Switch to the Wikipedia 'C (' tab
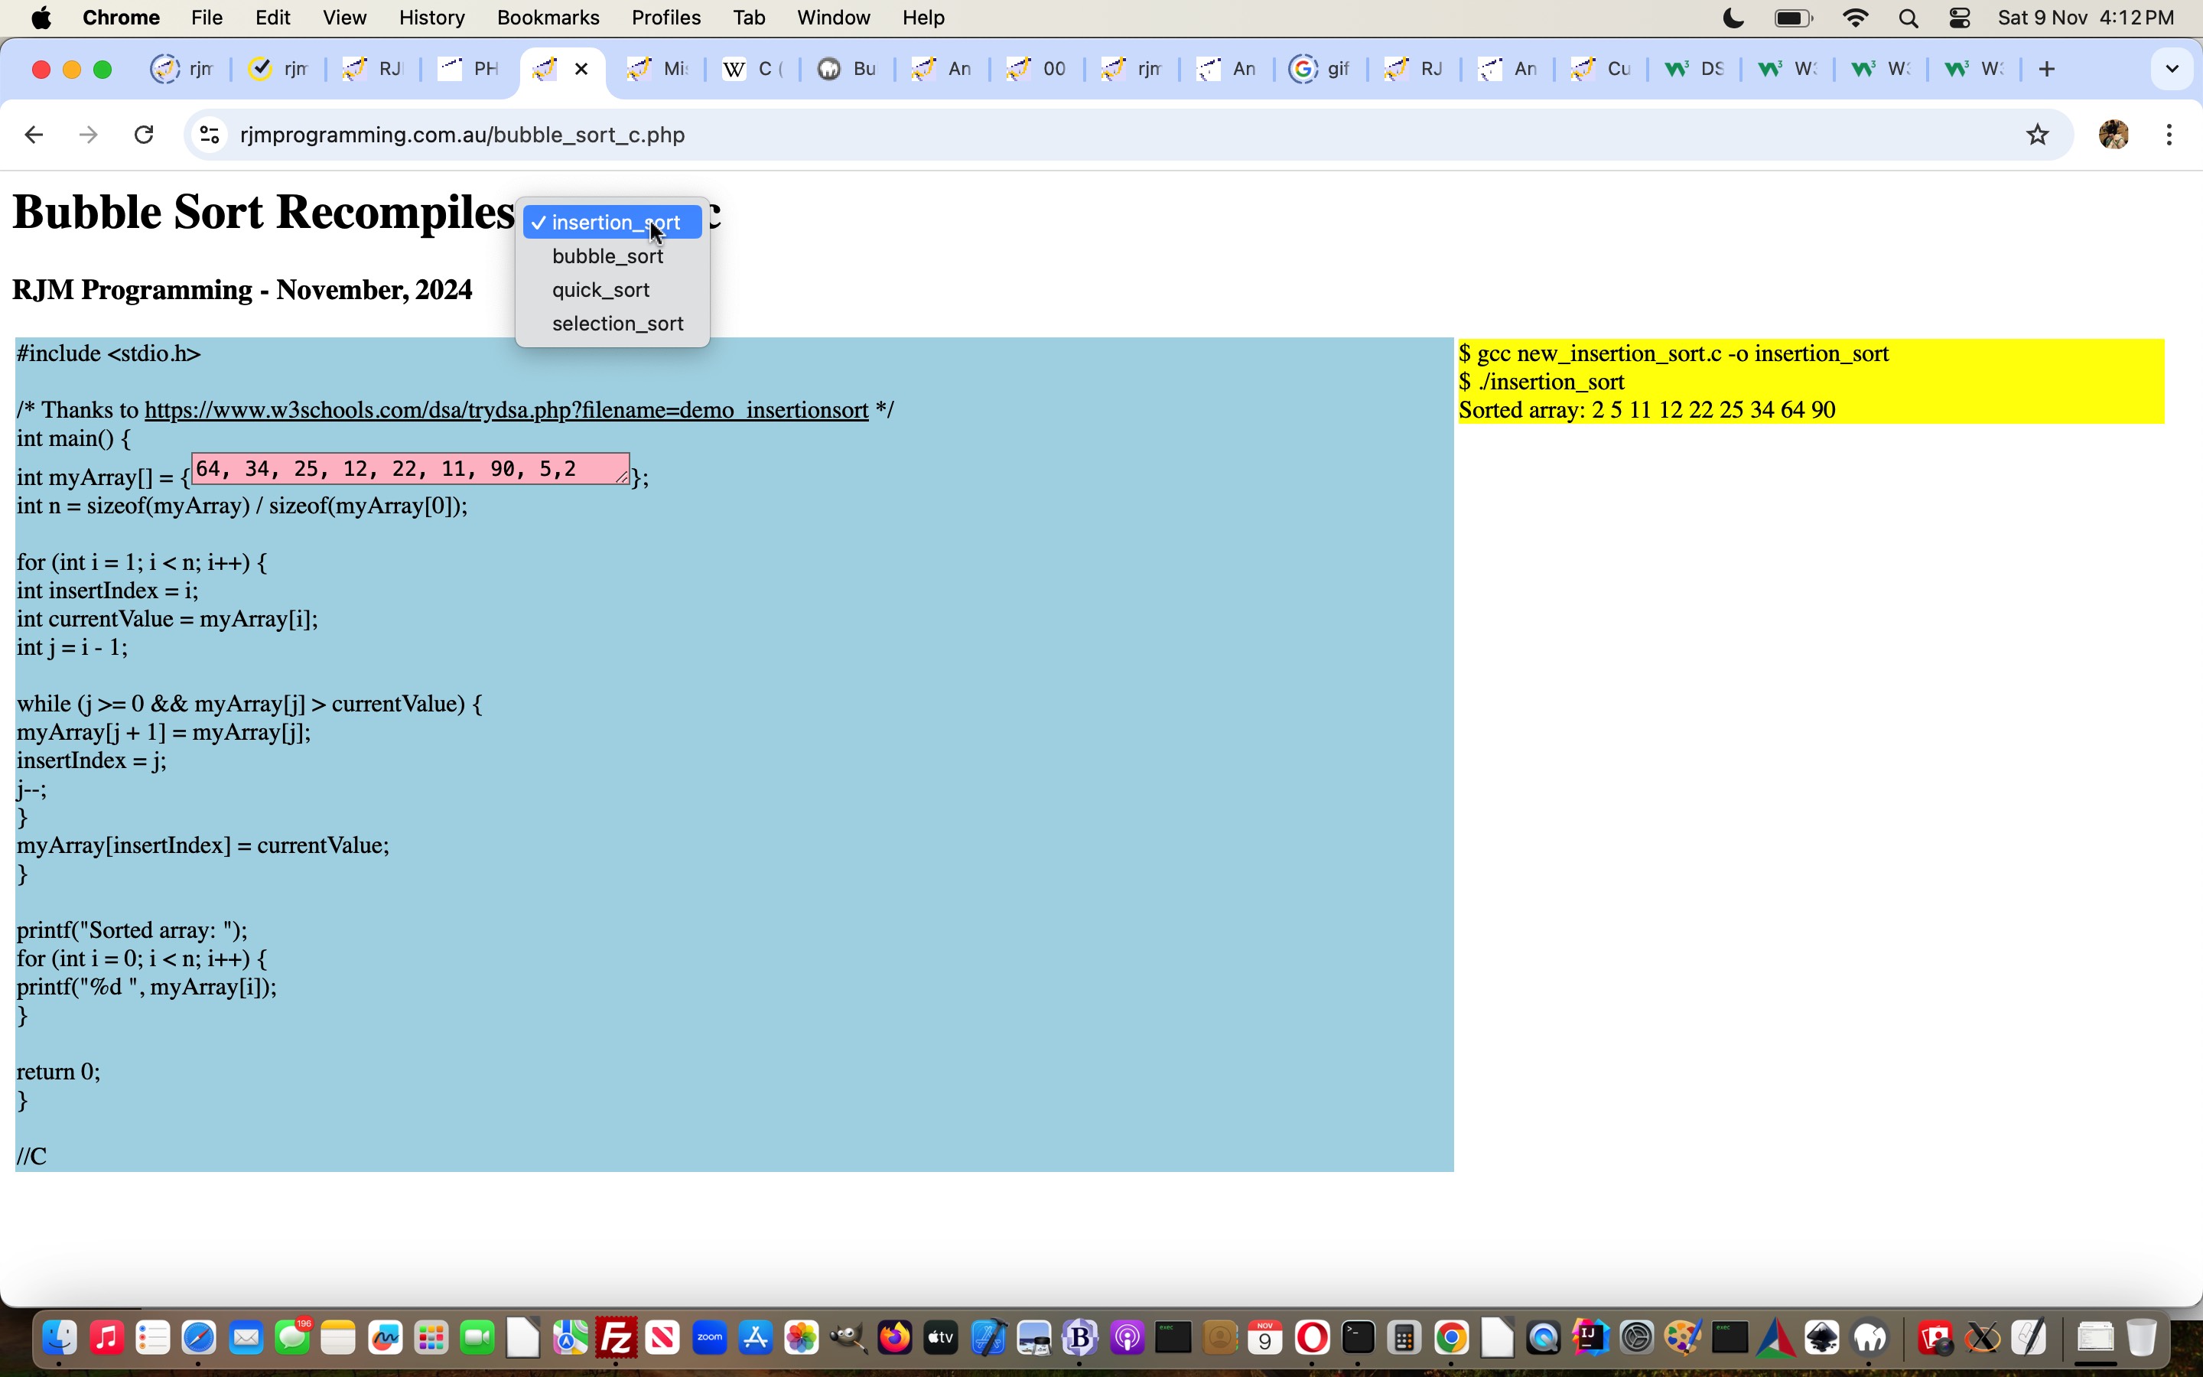2203x1377 pixels. click(752, 69)
